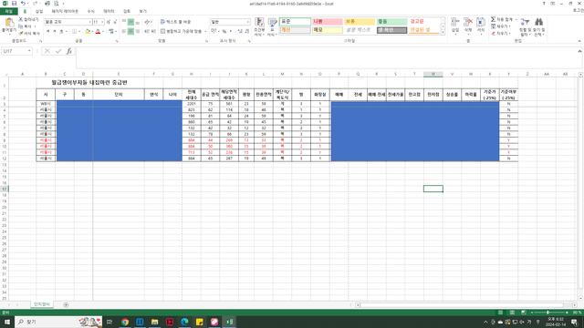Click the Paste clipboard icon
The image size is (584, 328).
tap(9, 23)
